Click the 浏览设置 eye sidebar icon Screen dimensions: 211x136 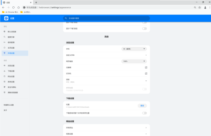coord(5,66)
